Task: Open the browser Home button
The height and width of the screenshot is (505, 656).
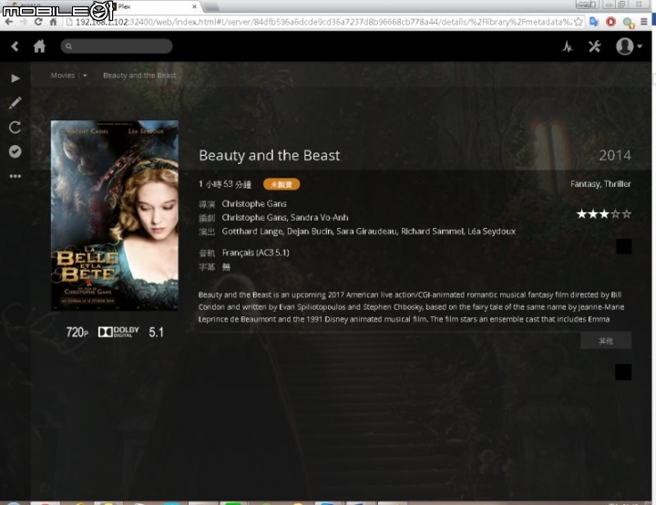Action: point(53,22)
